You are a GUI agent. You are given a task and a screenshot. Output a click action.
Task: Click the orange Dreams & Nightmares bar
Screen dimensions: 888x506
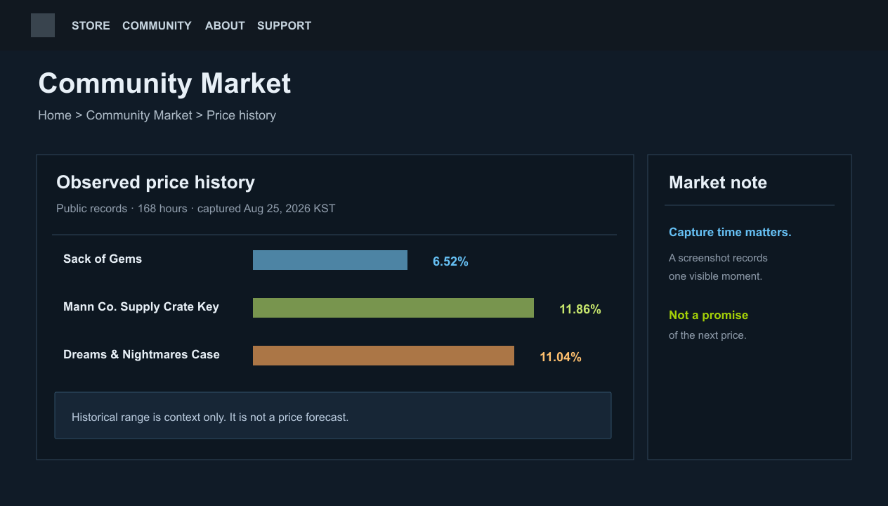click(384, 356)
